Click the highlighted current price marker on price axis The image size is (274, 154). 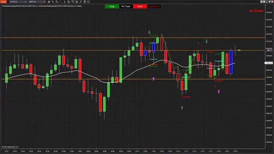pyautogui.click(x=269, y=50)
